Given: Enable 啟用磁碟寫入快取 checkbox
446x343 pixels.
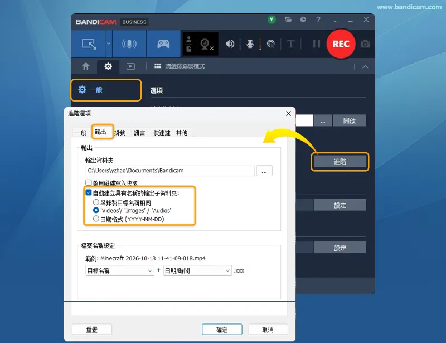Looking at the screenshot, I should [x=89, y=183].
